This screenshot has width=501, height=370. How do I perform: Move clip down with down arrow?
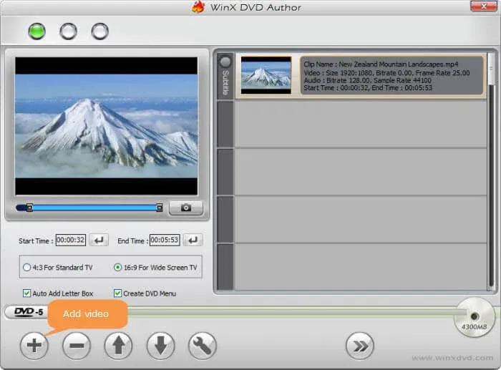coord(160,346)
